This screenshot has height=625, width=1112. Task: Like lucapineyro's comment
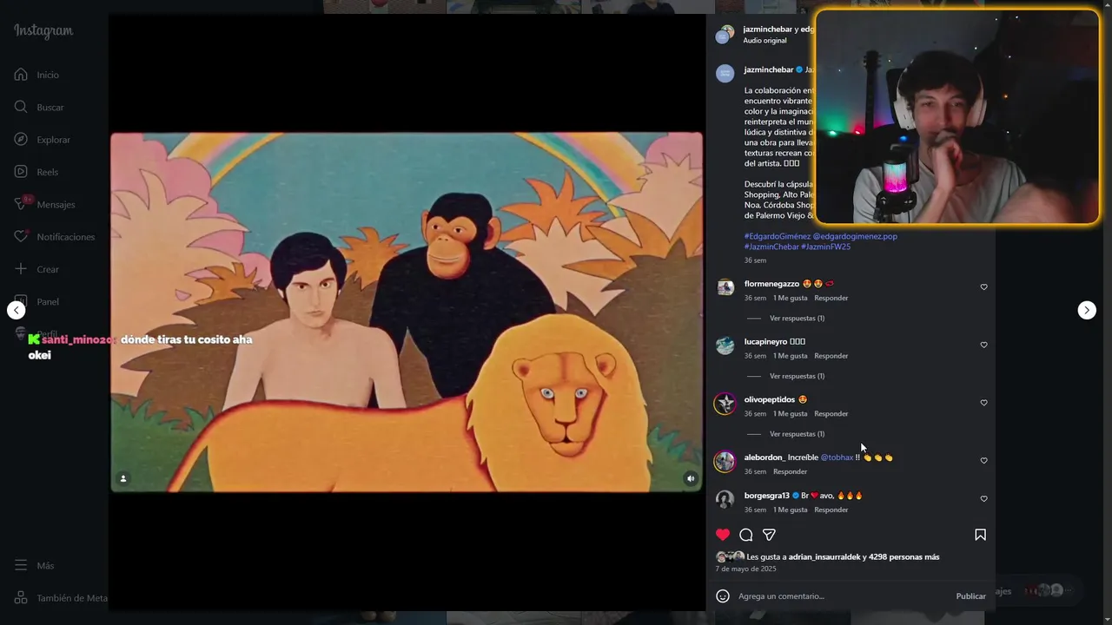point(983,345)
